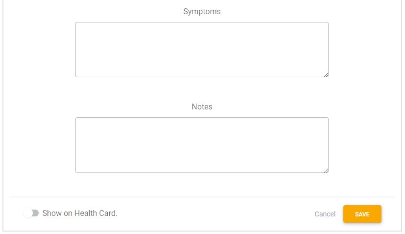Screen dimensions: 405x234
Task: Click the Symptoms textarea resize handle
Action: click(x=326, y=74)
